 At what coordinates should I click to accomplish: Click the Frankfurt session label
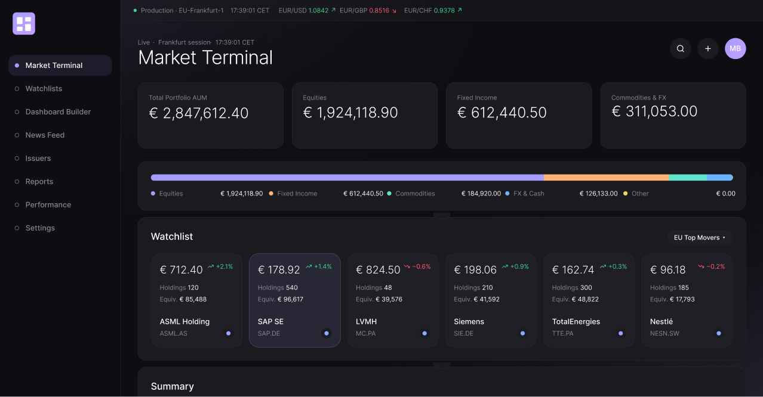[184, 42]
